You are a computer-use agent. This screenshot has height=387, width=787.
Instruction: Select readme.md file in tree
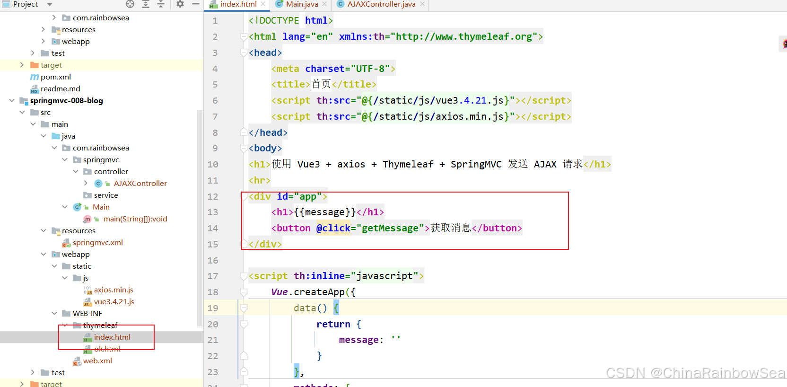pyautogui.click(x=61, y=88)
